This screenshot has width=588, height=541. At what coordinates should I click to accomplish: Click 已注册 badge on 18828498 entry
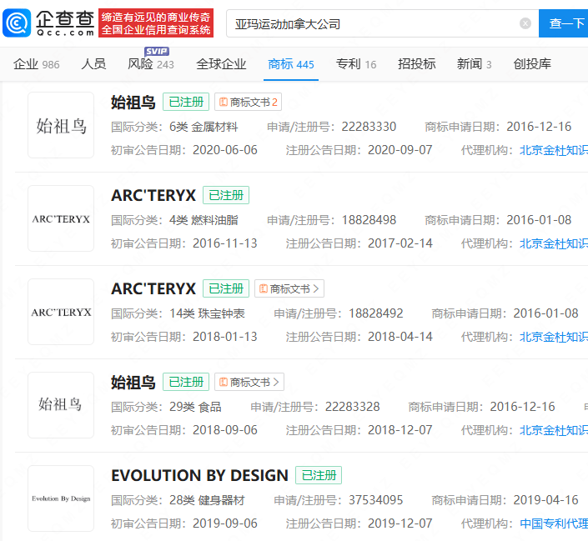point(226,195)
